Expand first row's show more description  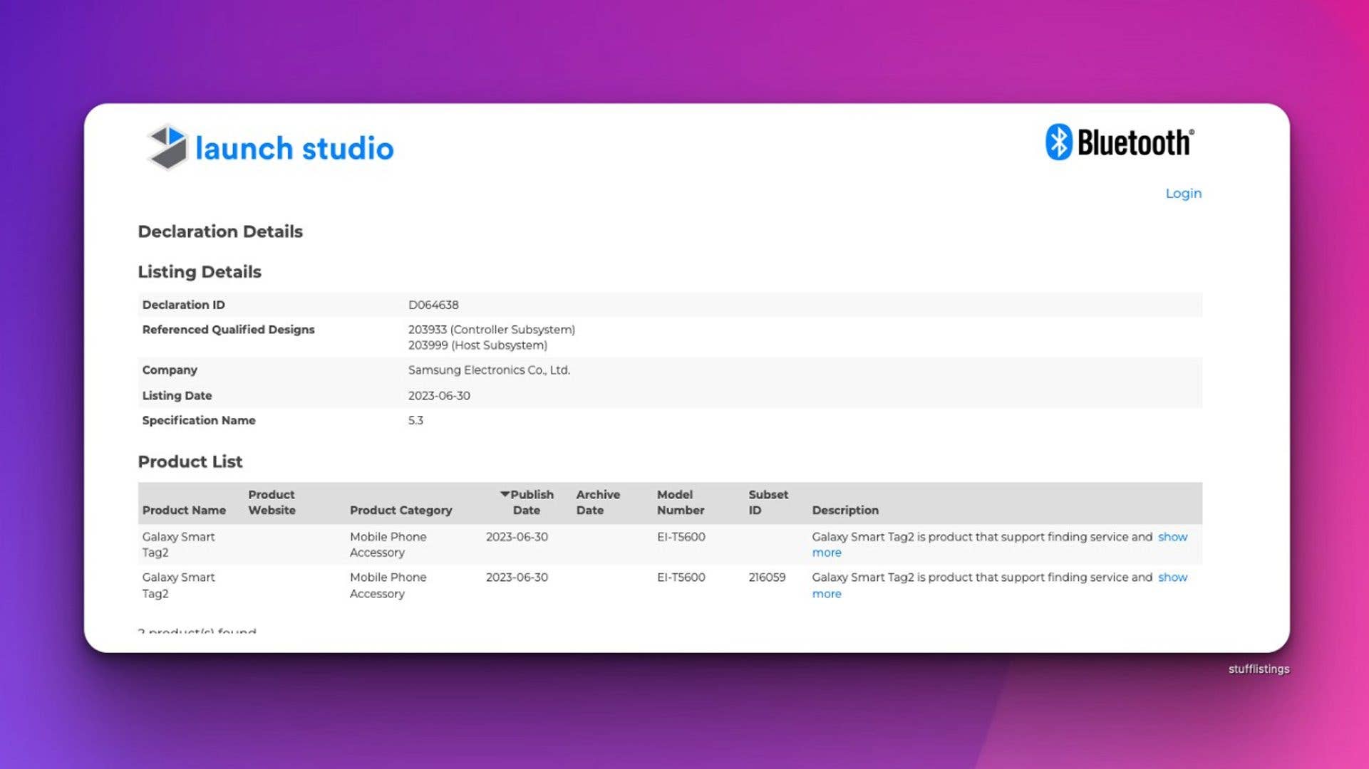(1172, 537)
